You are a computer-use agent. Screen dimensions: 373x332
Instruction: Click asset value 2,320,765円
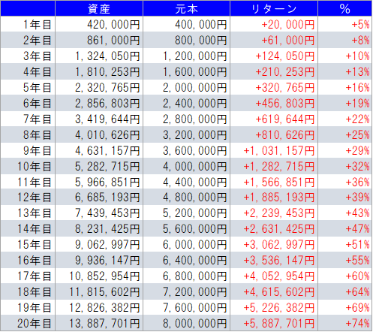tap(107, 87)
